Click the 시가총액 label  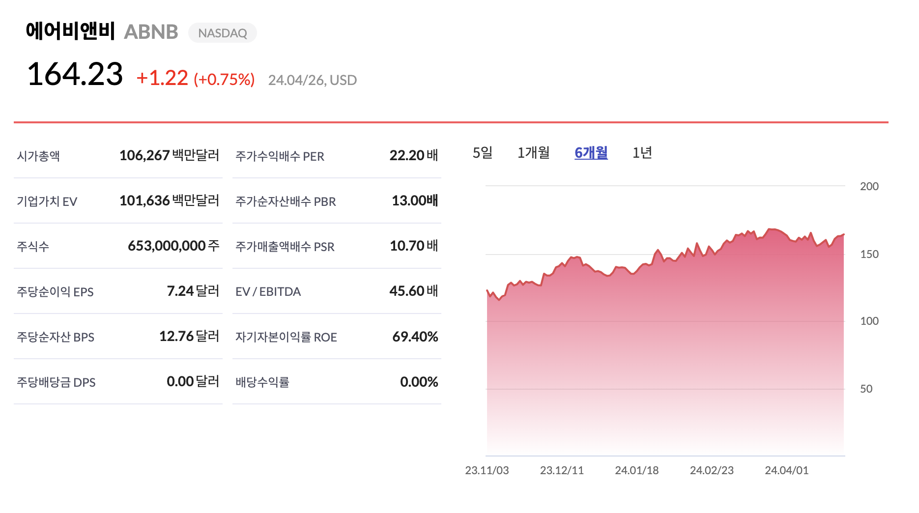coord(38,156)
